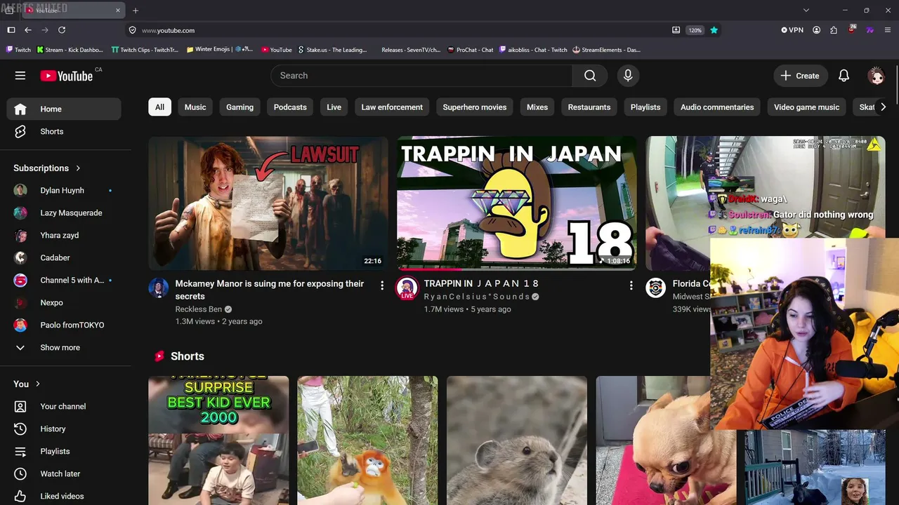This screenshot has width=899, height=505.
Task: Toggle the browser sidebar panel
Action: tap(11, 30)
